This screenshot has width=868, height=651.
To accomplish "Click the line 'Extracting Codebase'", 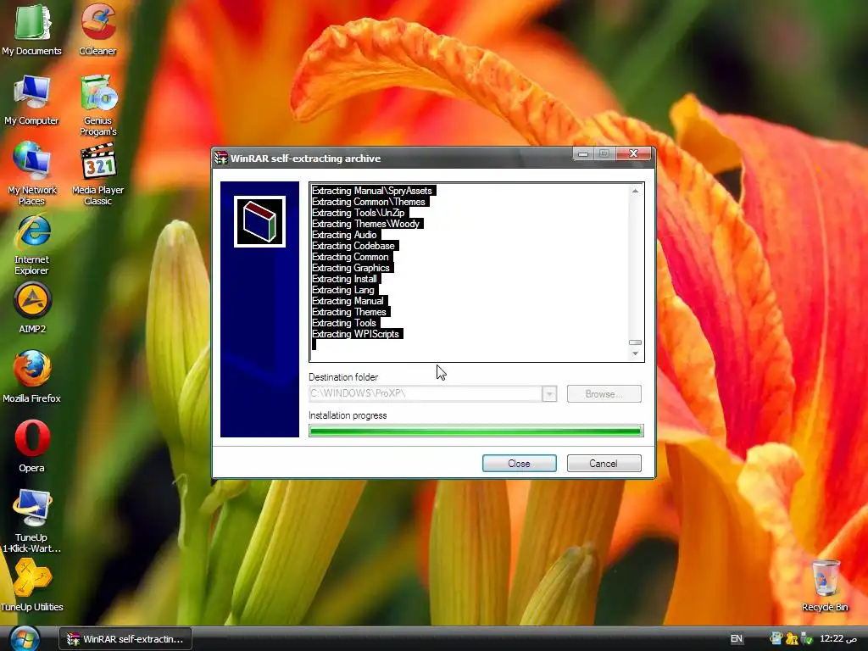I will tap(353, 246).
